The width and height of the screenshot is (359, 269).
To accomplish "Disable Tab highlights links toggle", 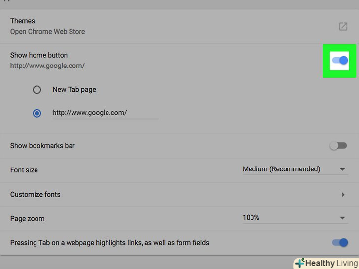I will click(x=340, y=242).
